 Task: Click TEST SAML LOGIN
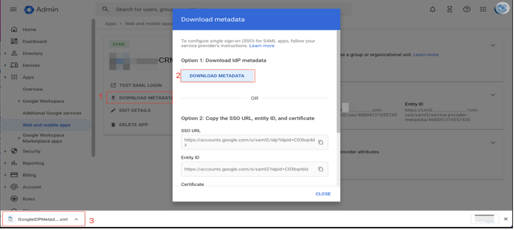click(141, 85)
